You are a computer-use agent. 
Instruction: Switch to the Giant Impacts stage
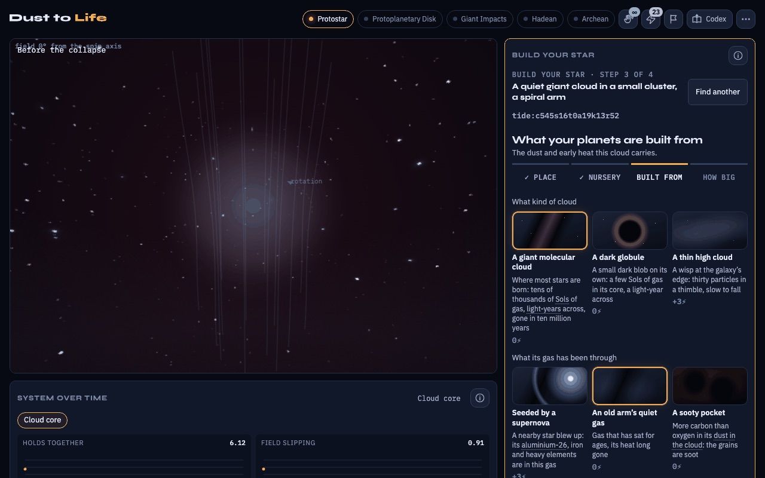[x=480, y=19]
